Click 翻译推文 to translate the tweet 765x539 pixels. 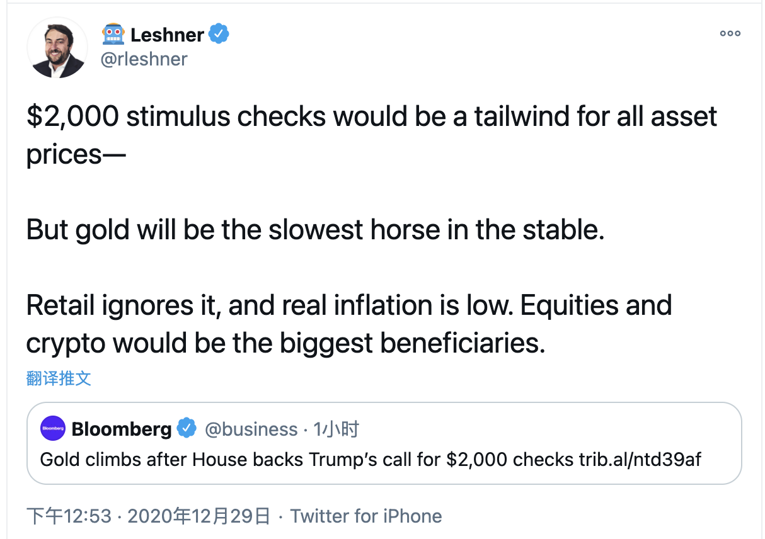(x=59, y=378)
